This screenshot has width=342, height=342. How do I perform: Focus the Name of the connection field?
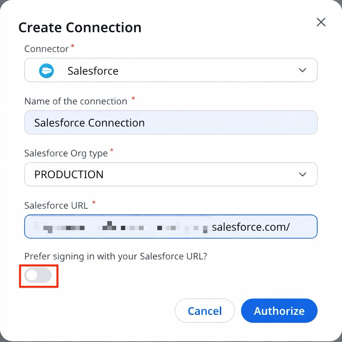click(171, 122)
